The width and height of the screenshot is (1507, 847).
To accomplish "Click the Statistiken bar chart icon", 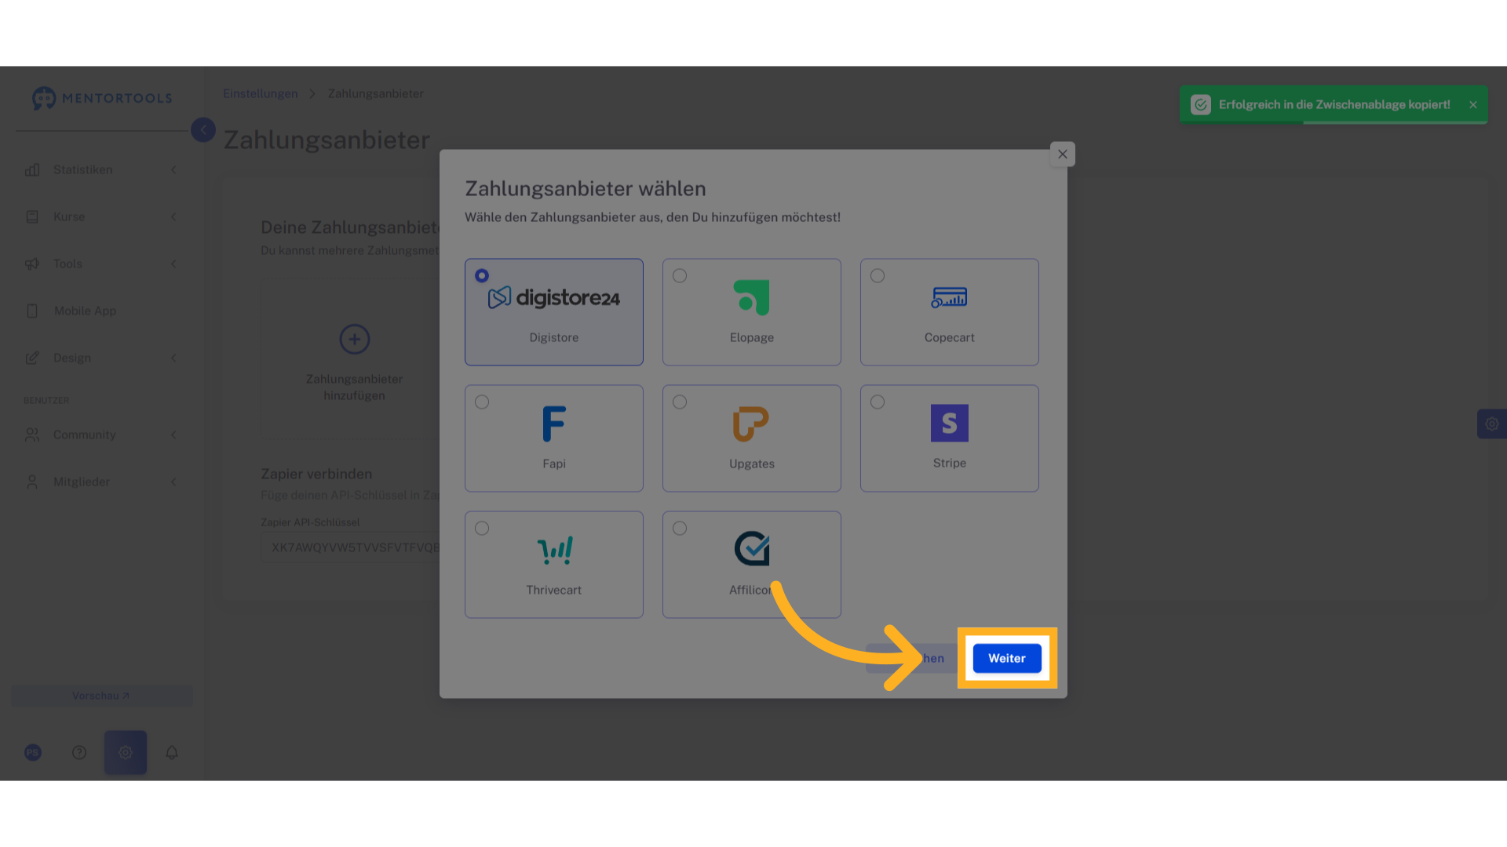I will 32,169.
